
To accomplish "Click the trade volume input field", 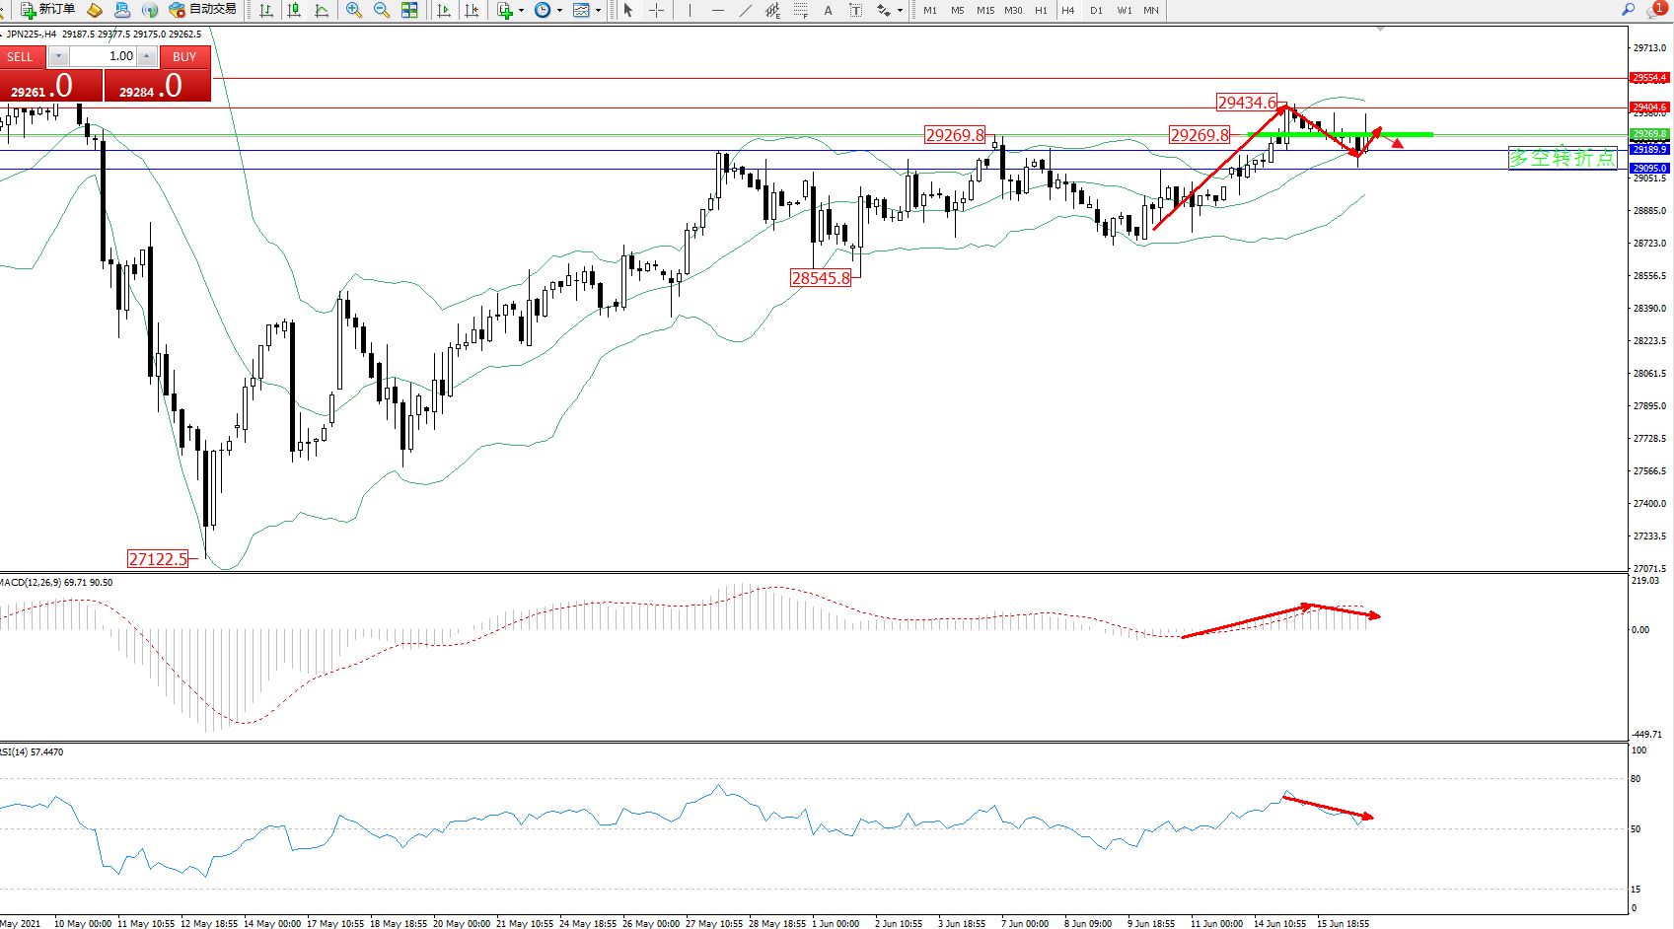I will 103,56.
